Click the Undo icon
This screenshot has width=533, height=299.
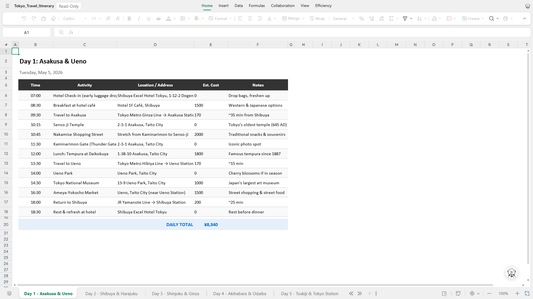click(x=24, y=19)
